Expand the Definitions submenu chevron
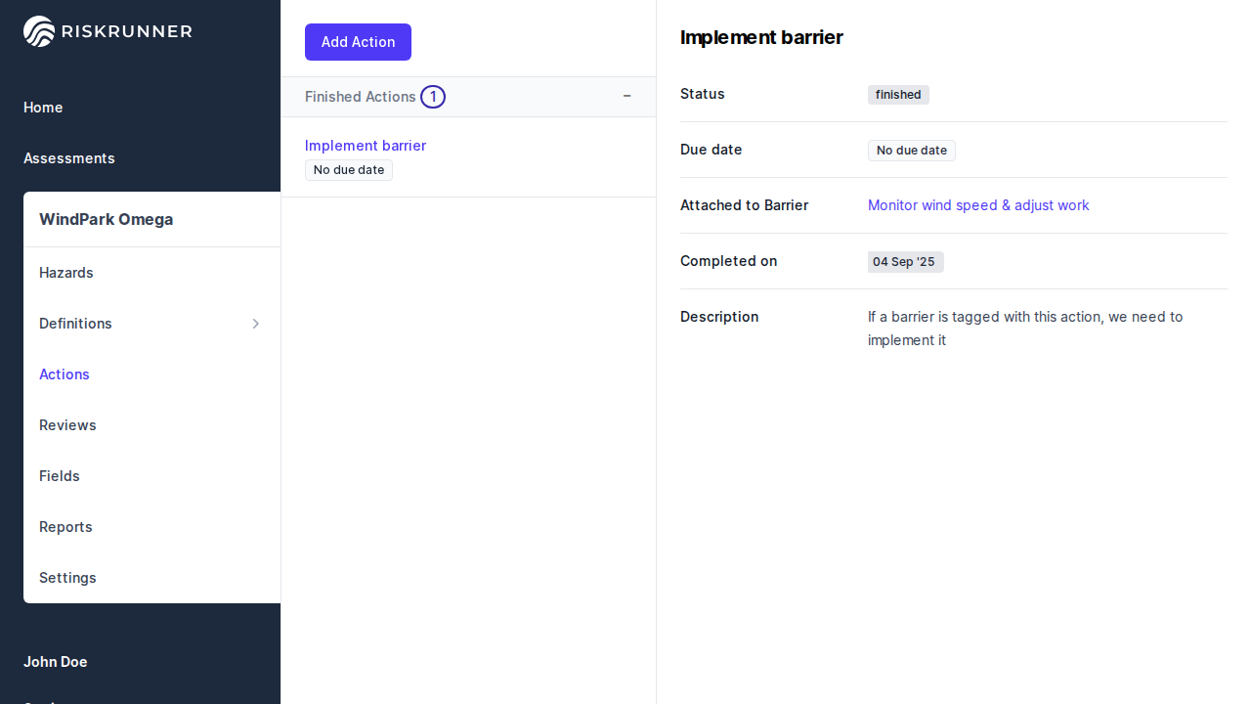 coord(256,324)
